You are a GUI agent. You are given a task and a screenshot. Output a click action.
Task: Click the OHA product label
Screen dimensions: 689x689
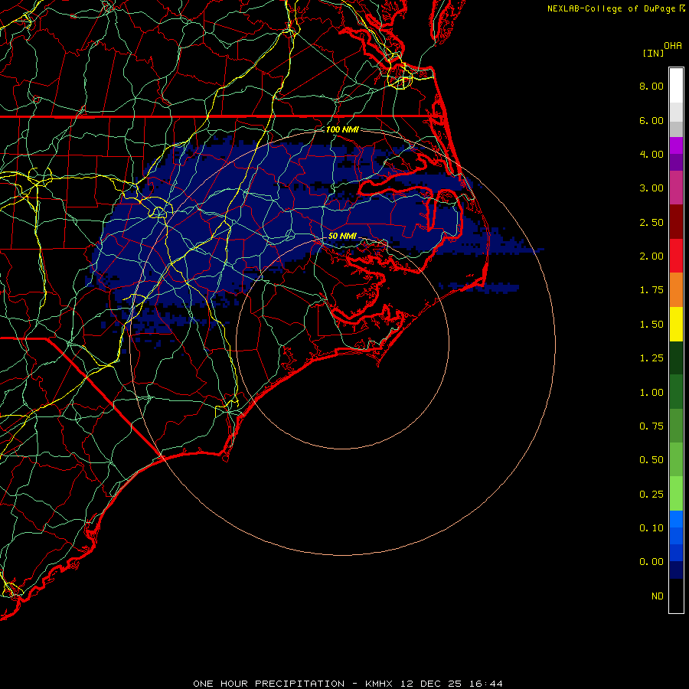[x=673, y=46]
